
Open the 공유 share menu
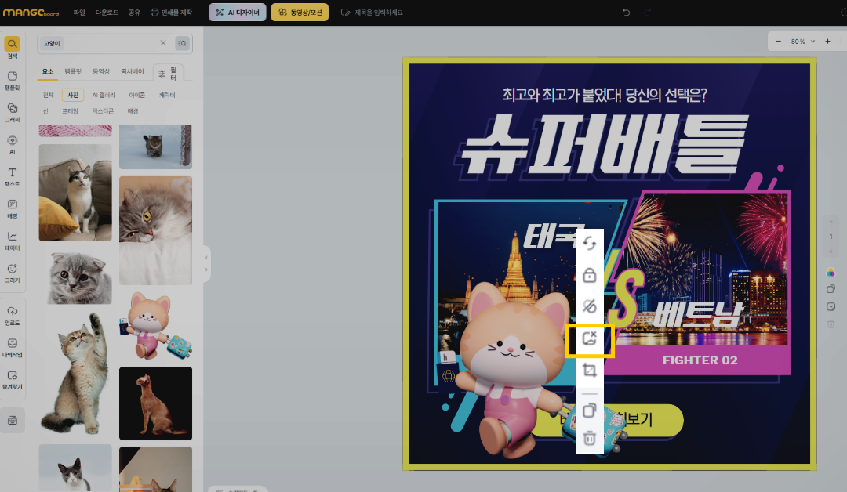pyautogui.click(x=135, y=13)
